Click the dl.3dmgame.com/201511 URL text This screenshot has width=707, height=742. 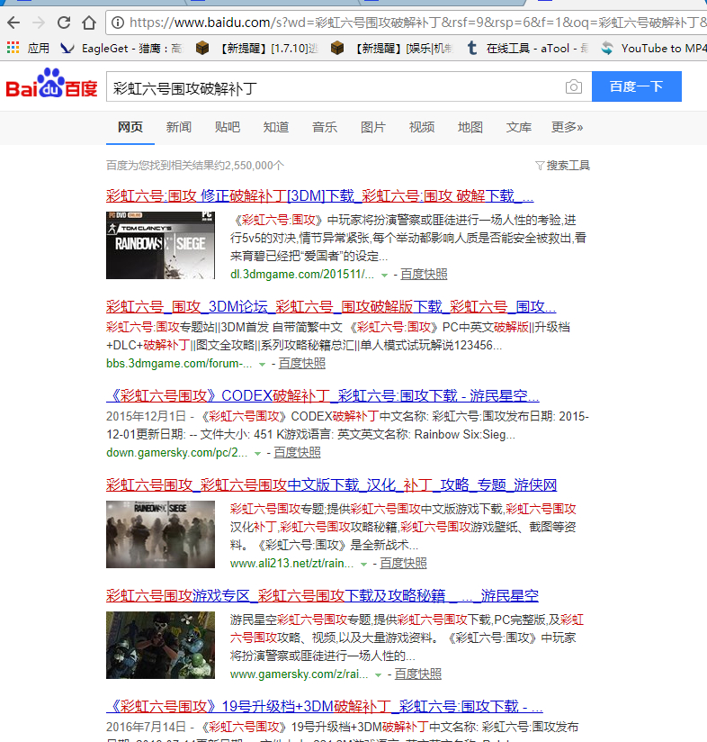tap(302, 274)
